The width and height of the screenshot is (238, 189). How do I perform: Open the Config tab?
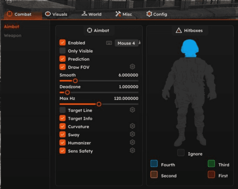coord(157,14)
